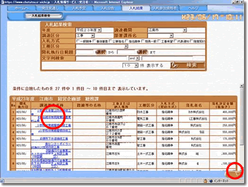Enable the 事後審査 checkbox

point(94,41)
